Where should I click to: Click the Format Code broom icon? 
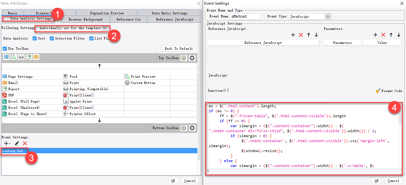(378, 91)
